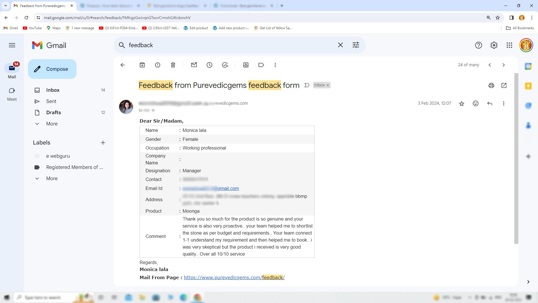The image size is (538, 303).
Task: Delete the email with trash icon
Action: coord(173,65)
